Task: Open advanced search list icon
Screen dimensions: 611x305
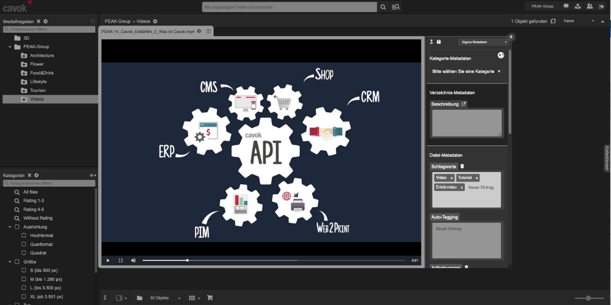Action: pos(395,7)
